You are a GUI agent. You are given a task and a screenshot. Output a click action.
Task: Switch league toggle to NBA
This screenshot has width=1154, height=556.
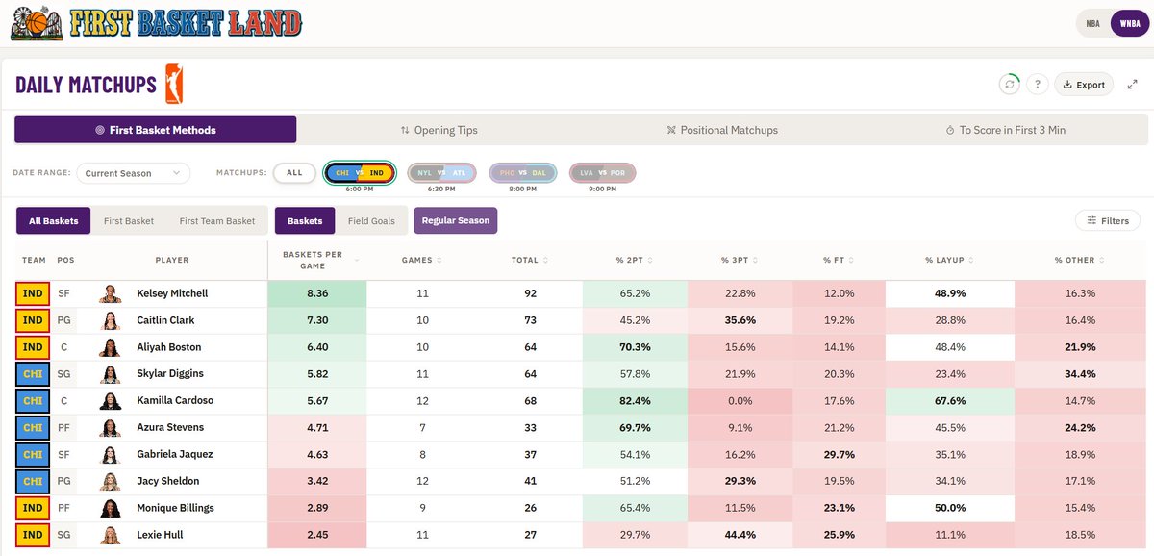click(x=1092, y=24)
